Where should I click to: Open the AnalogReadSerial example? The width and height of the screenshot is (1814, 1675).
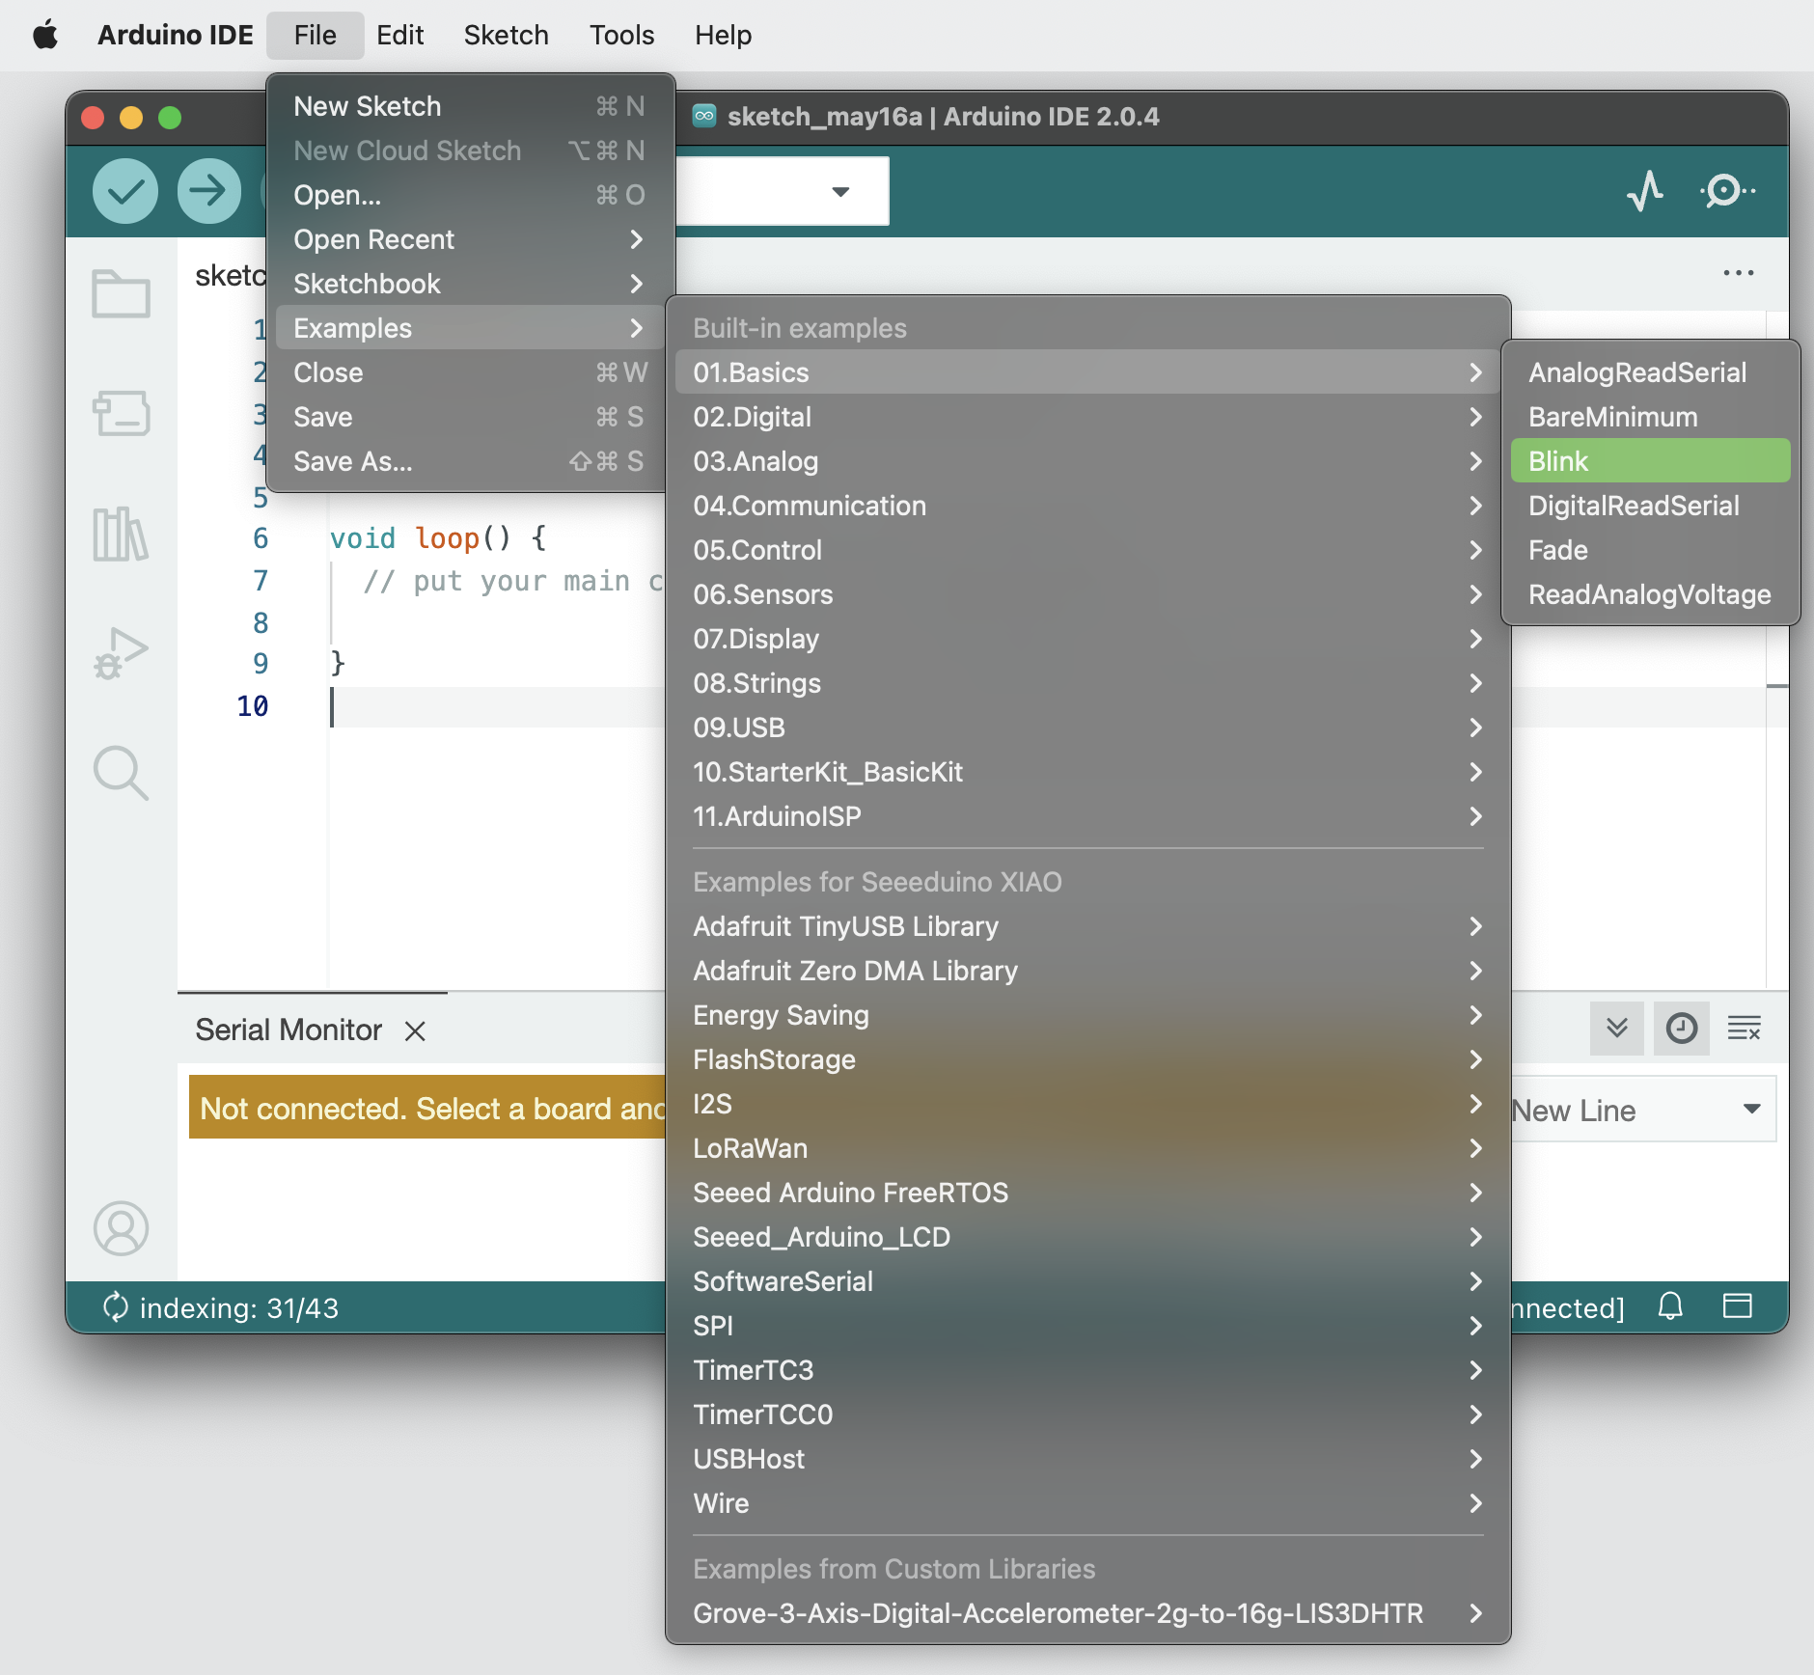coord(1650,372)
